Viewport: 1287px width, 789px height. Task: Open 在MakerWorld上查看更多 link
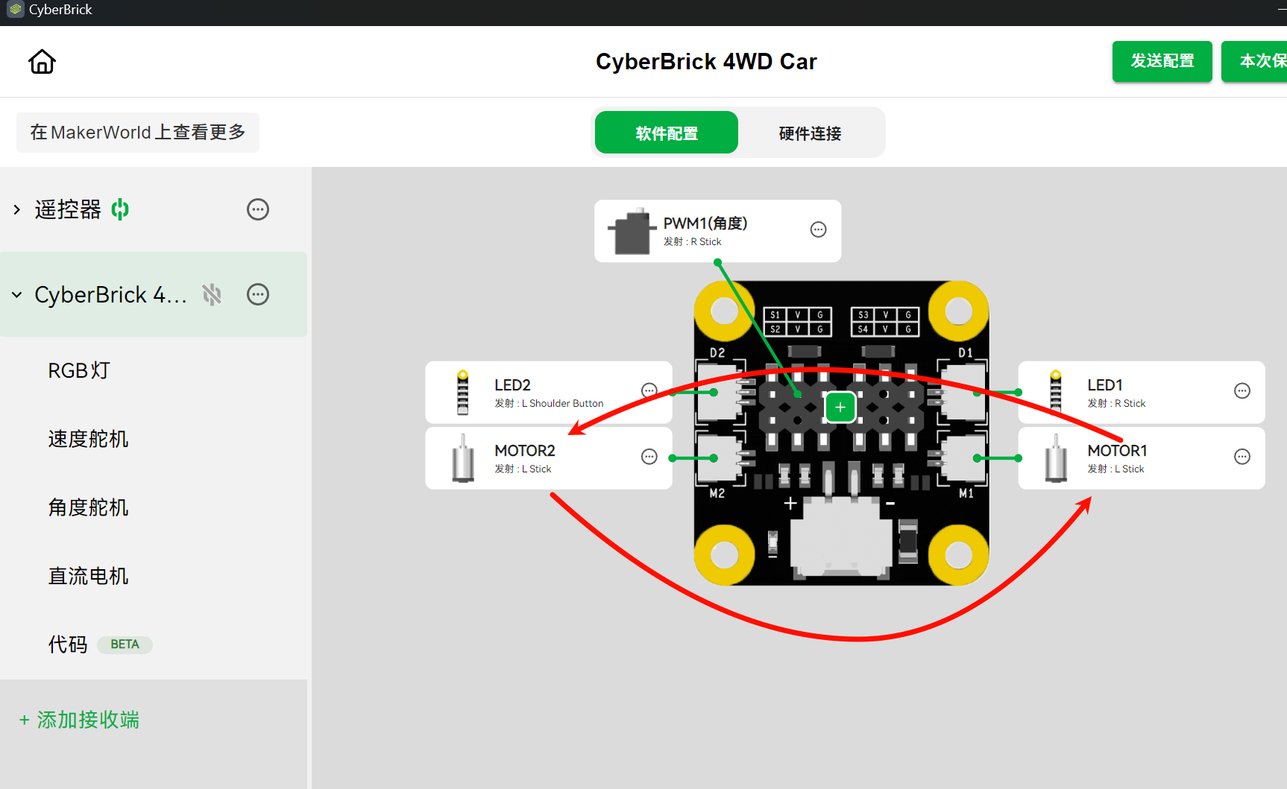138,133
